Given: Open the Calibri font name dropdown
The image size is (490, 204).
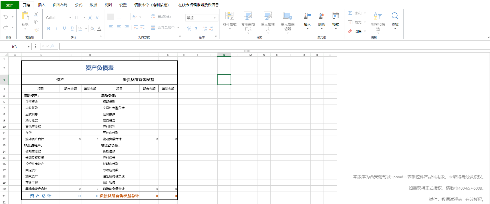Looking at the screenshot, I should [70, 18].
